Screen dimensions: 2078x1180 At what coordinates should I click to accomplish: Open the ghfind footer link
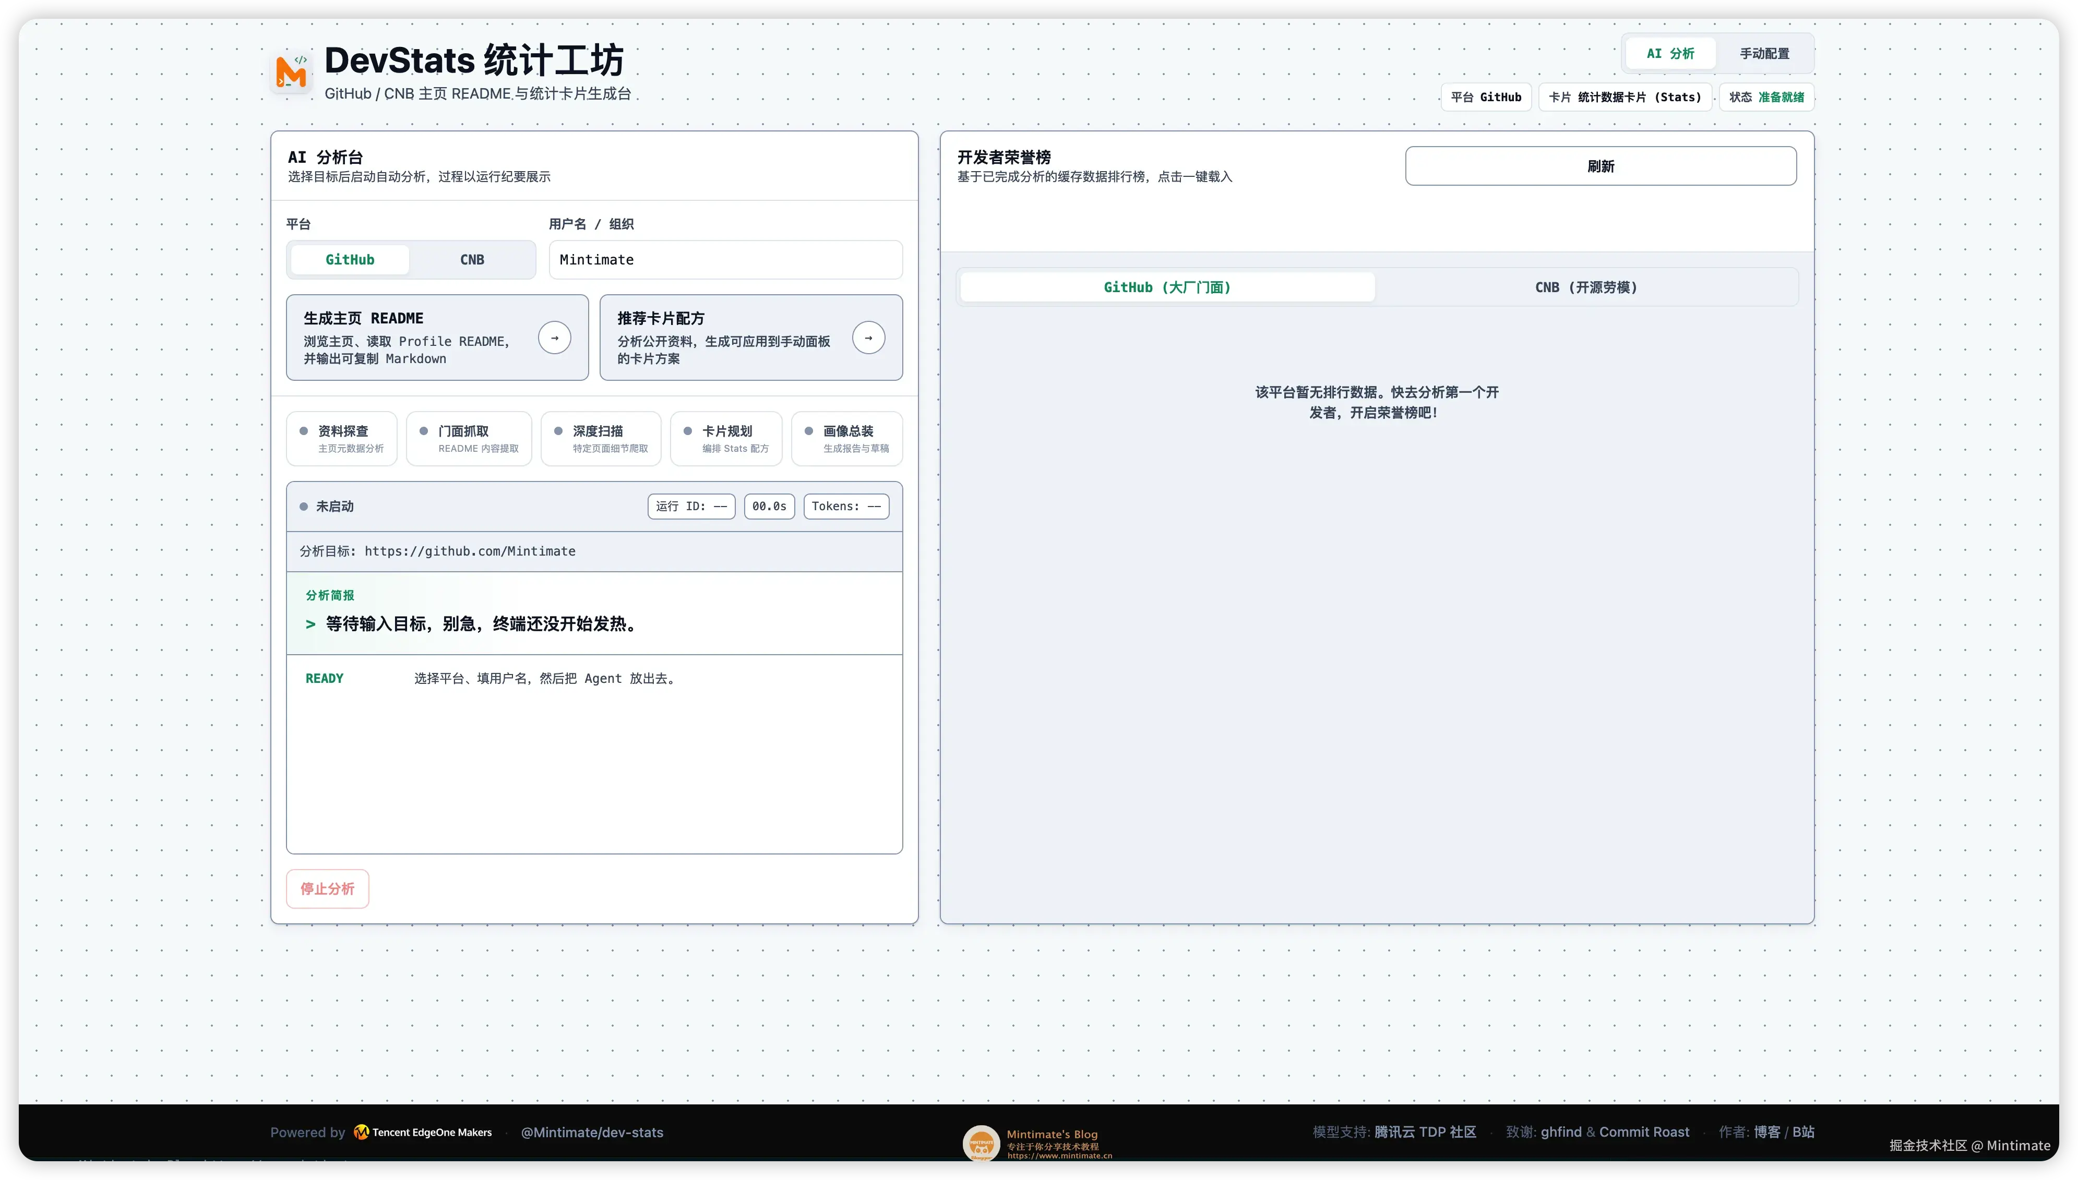click(1560, 1132)
